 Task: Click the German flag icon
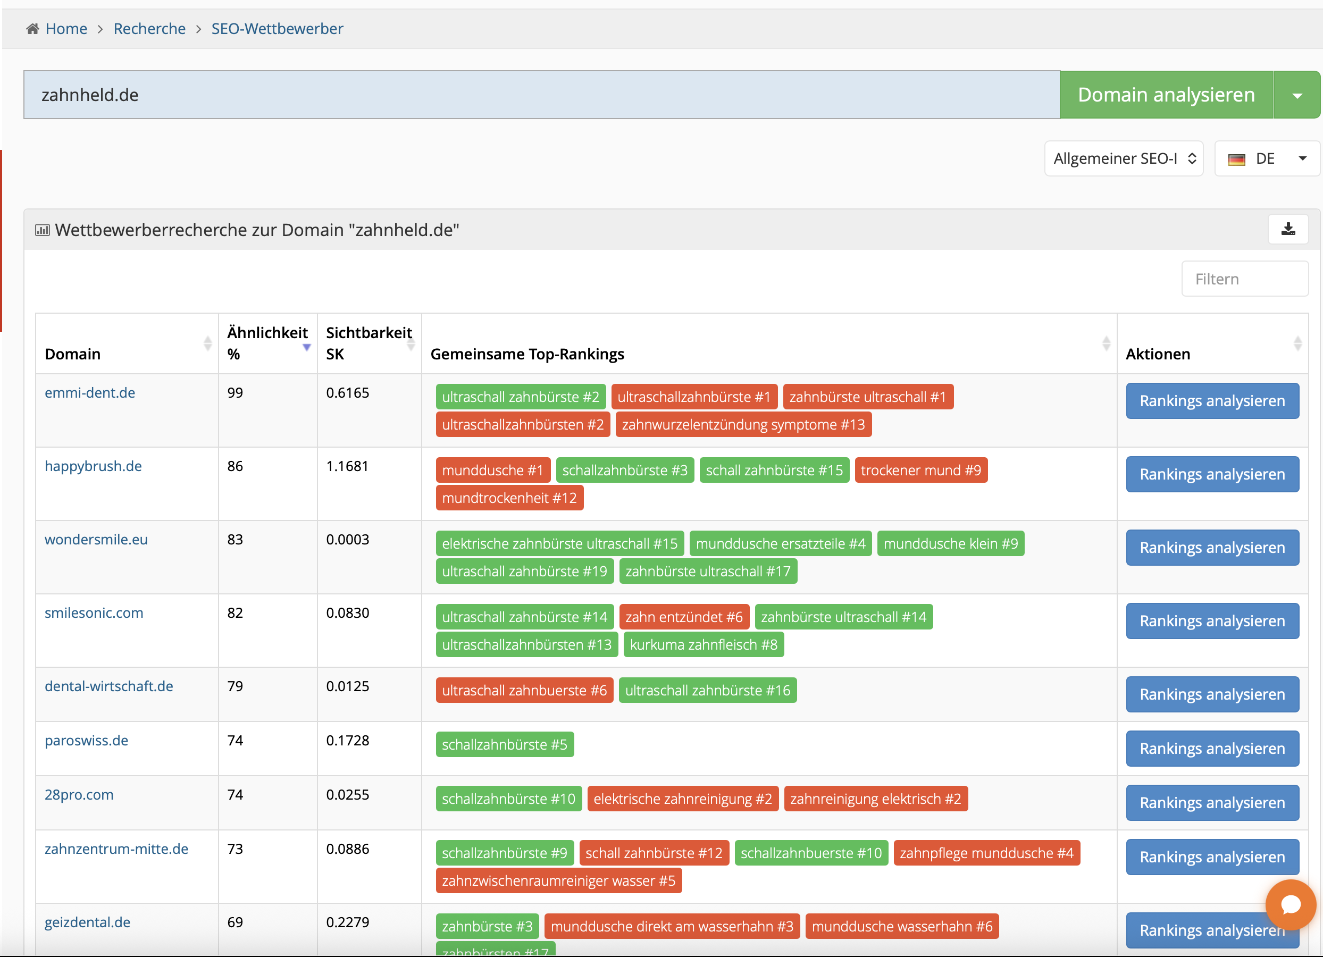coord(1236,159)
